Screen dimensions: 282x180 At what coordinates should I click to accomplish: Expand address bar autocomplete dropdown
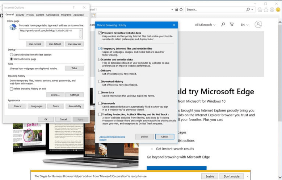coord(172,10)
